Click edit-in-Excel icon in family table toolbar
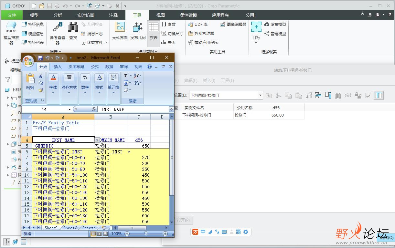 [378, 95]
